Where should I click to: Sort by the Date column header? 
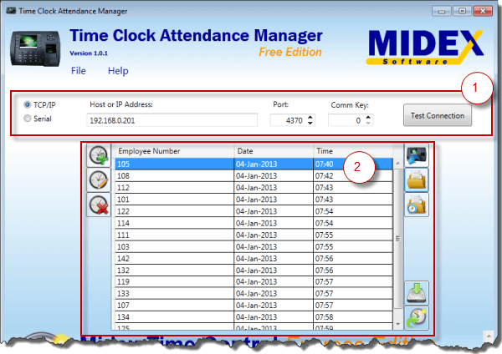(x=274, y=151)
